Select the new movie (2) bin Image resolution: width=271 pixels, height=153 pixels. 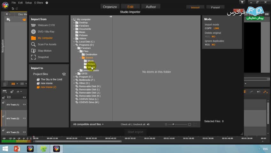pos(46,87)
